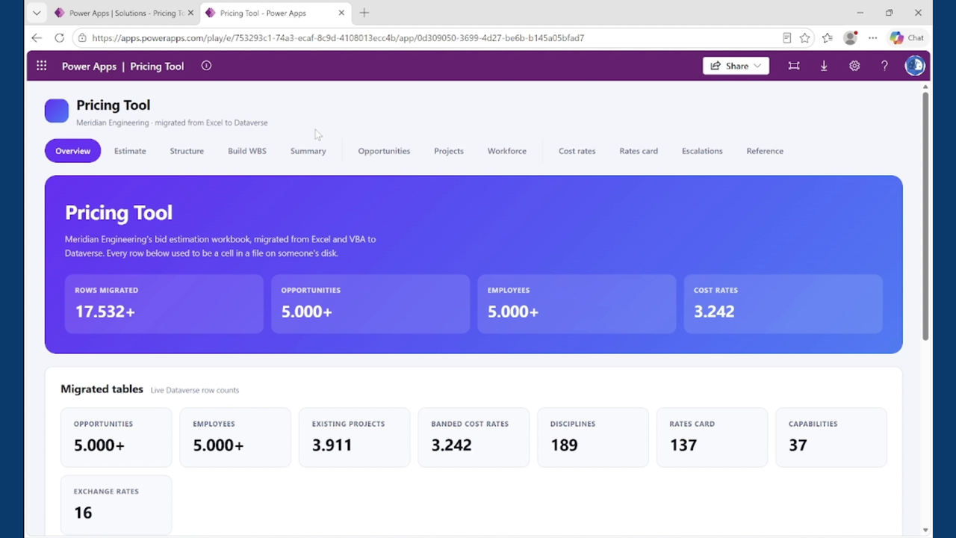View site information icon in address bar
Screen dimensions: 956x538
pyautogui.click(x=81, y=37)
